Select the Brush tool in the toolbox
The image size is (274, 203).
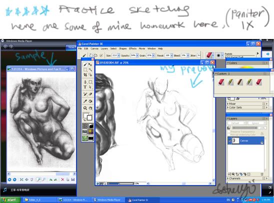(x=85, y=64)
